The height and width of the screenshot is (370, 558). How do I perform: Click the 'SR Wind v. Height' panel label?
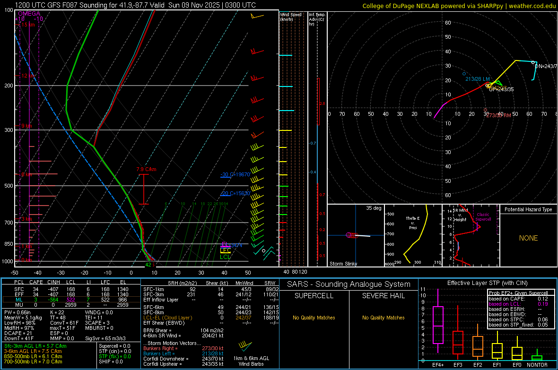(x=460, y=215)
